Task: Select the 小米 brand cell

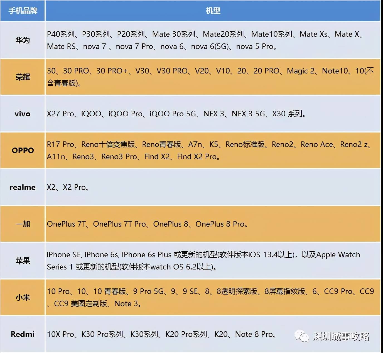Action: pos(23,298)
